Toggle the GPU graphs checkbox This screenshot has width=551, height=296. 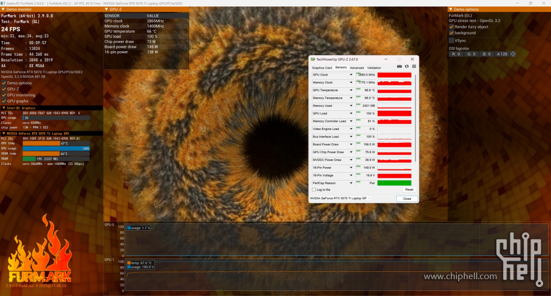tap(4, 101)
